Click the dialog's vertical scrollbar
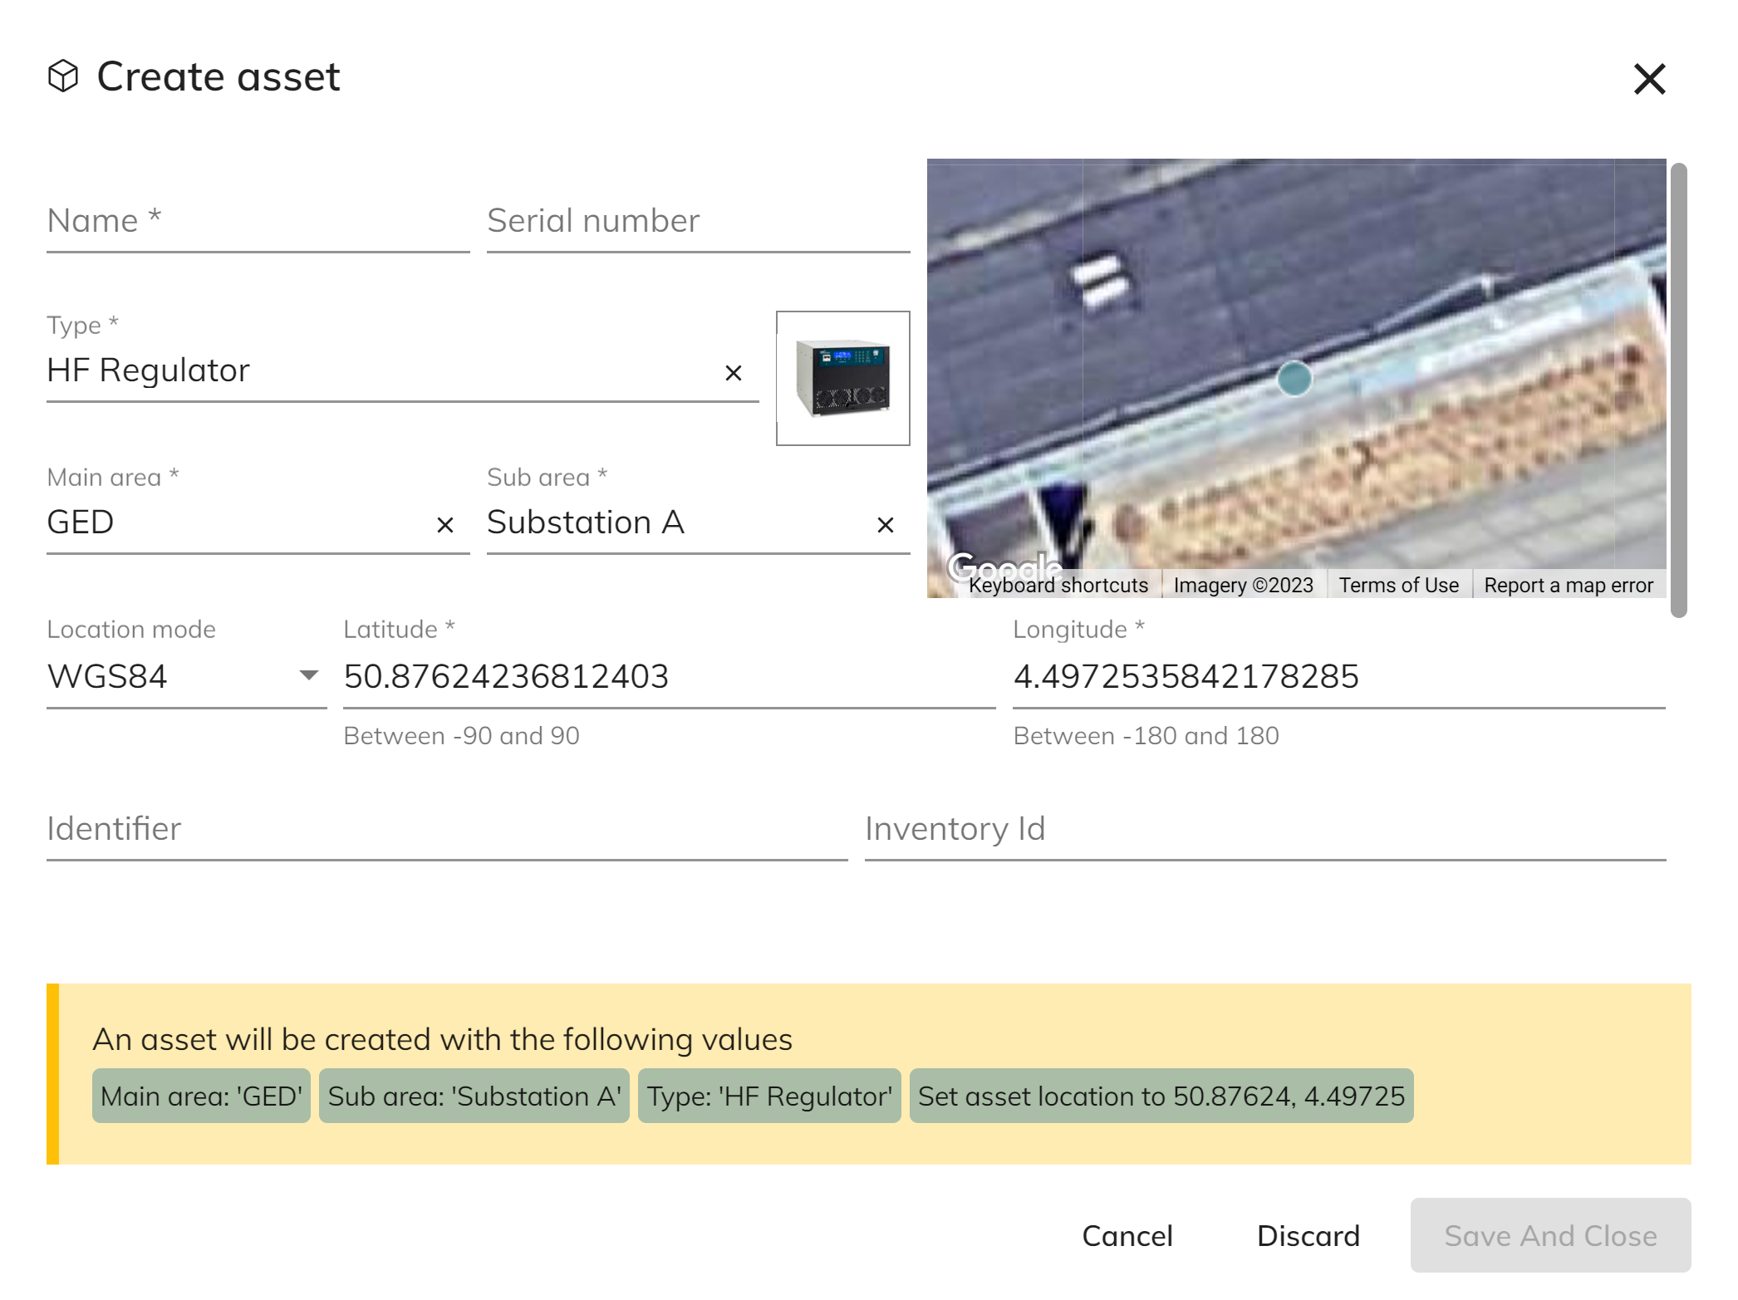This screenshot has height=1300, width=1738. point(1678,389)
